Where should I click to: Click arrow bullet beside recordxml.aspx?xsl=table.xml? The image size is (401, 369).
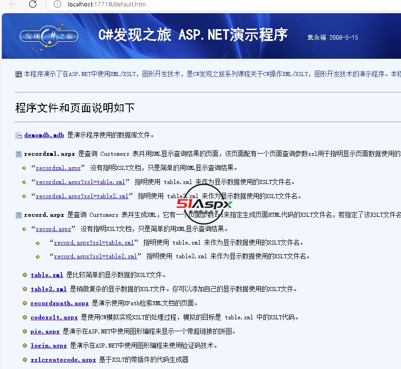pyautogui.click(x=24, y=182)
